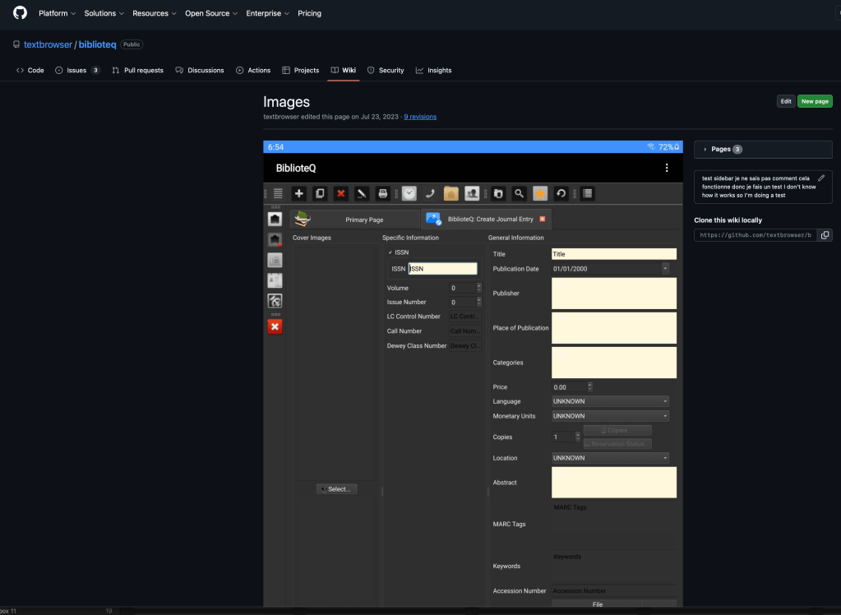Viewport: 841px width, 615px height.
Task: Click the GitHub logo icon
Action: click(x=20, y=13)
